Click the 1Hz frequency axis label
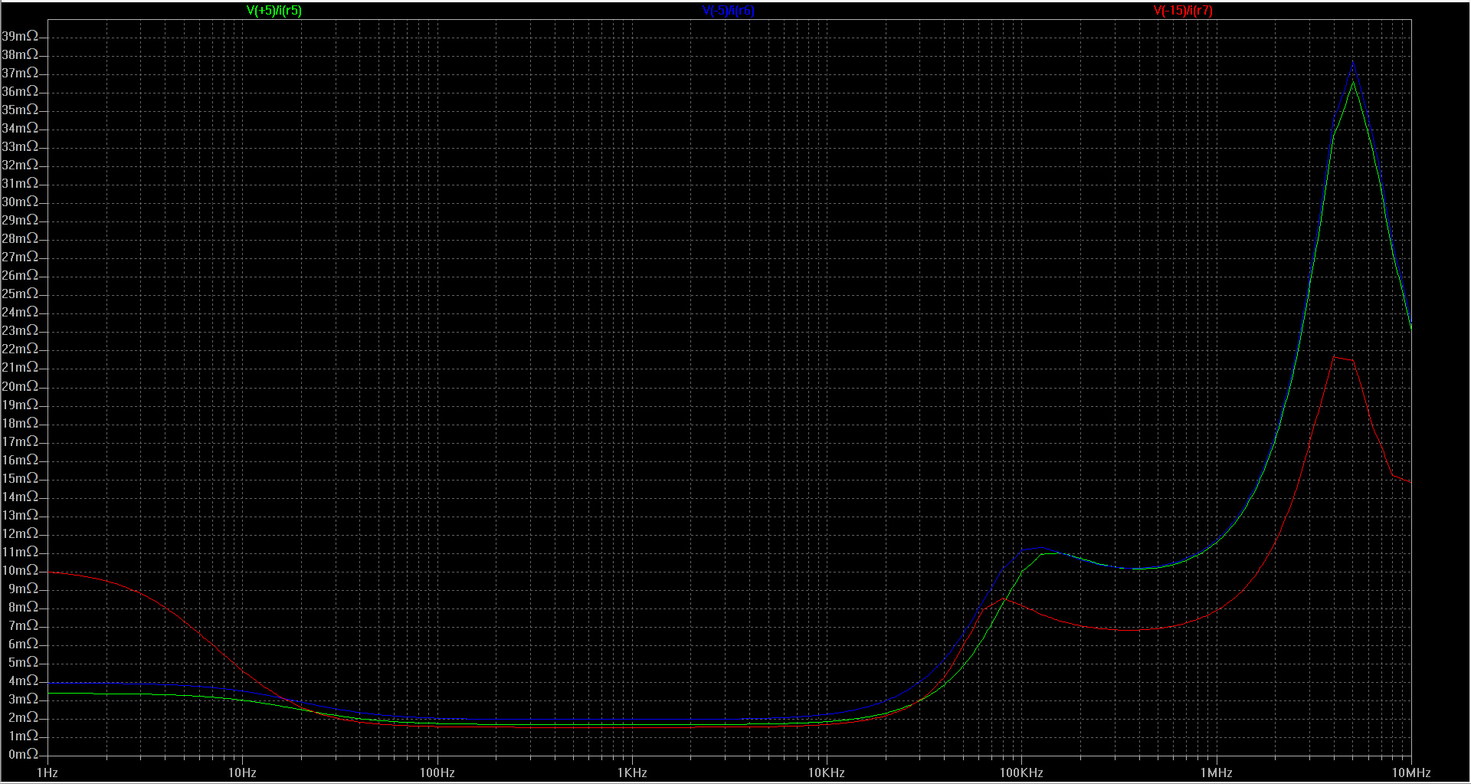 pyautogui.click(x=48, y=773)
